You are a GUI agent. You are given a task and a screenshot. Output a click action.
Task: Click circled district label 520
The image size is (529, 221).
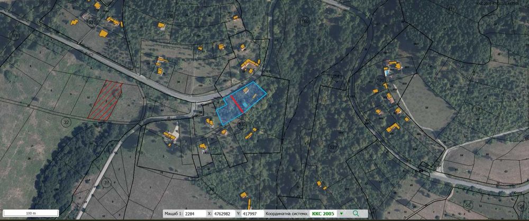[x=380, y=81]
